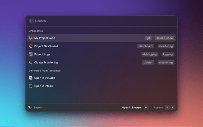The image size is (203, 127).
Task: Click the IntelliJ icon
Action: (31, 86)
